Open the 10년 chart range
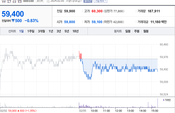 point(75,31)
